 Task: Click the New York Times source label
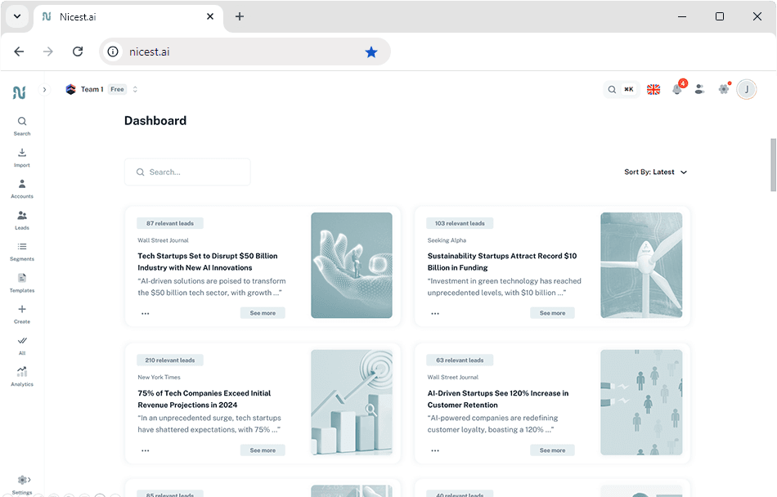[x=159, y=377]
